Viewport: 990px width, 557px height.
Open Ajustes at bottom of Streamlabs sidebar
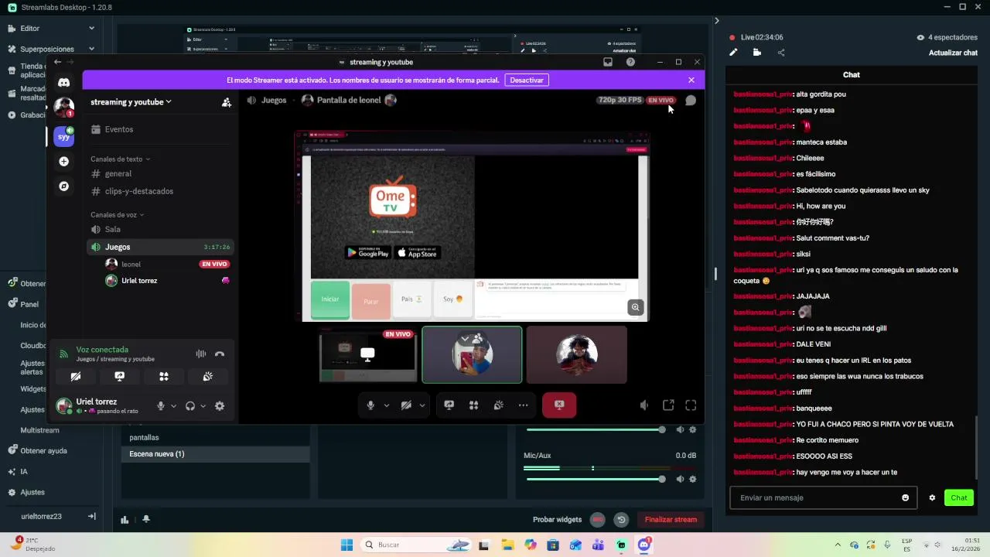coord(32,492)
